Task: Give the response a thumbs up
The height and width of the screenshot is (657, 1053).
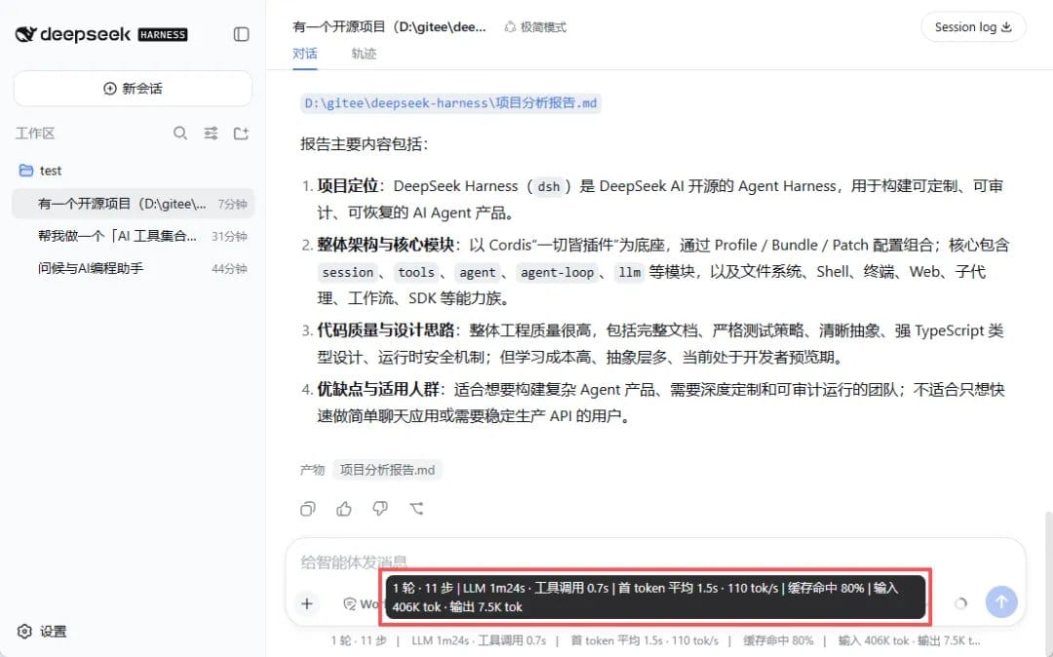Action: [344, 509]
